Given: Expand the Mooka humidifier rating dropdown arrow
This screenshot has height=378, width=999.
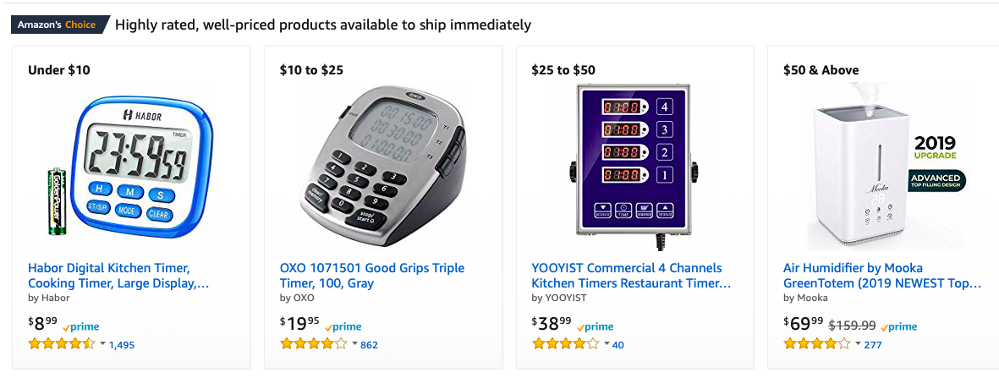Looking at the screenshot, I should pyautogui.click(x=859, y=344).
